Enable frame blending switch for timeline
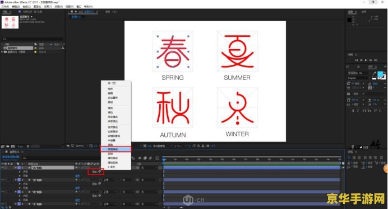The width and height of the screenshot is (388, 209). click(x=145, y=158)
